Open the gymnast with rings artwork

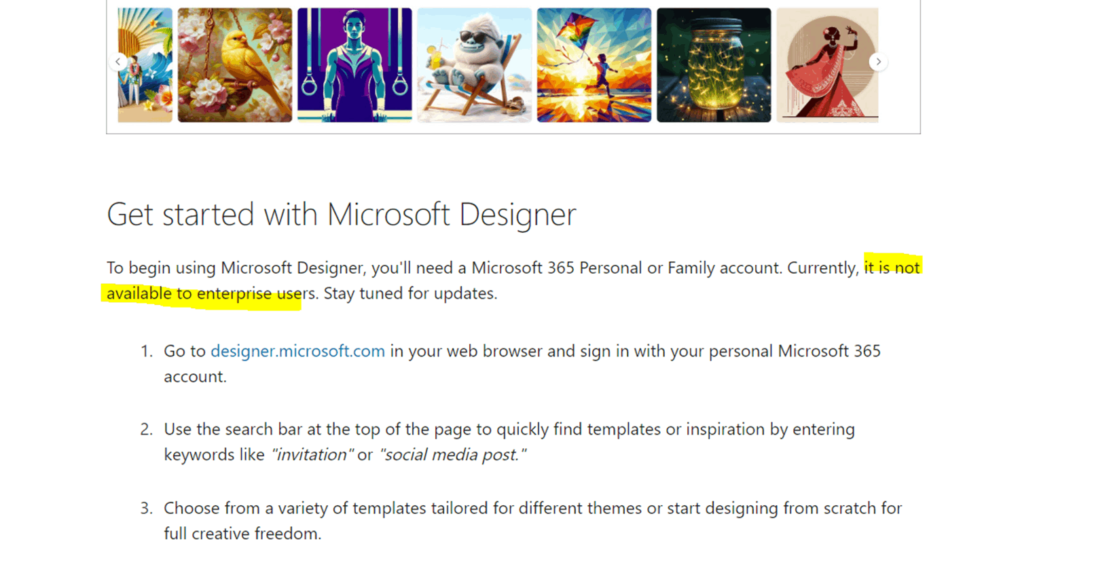click(354, 65)
